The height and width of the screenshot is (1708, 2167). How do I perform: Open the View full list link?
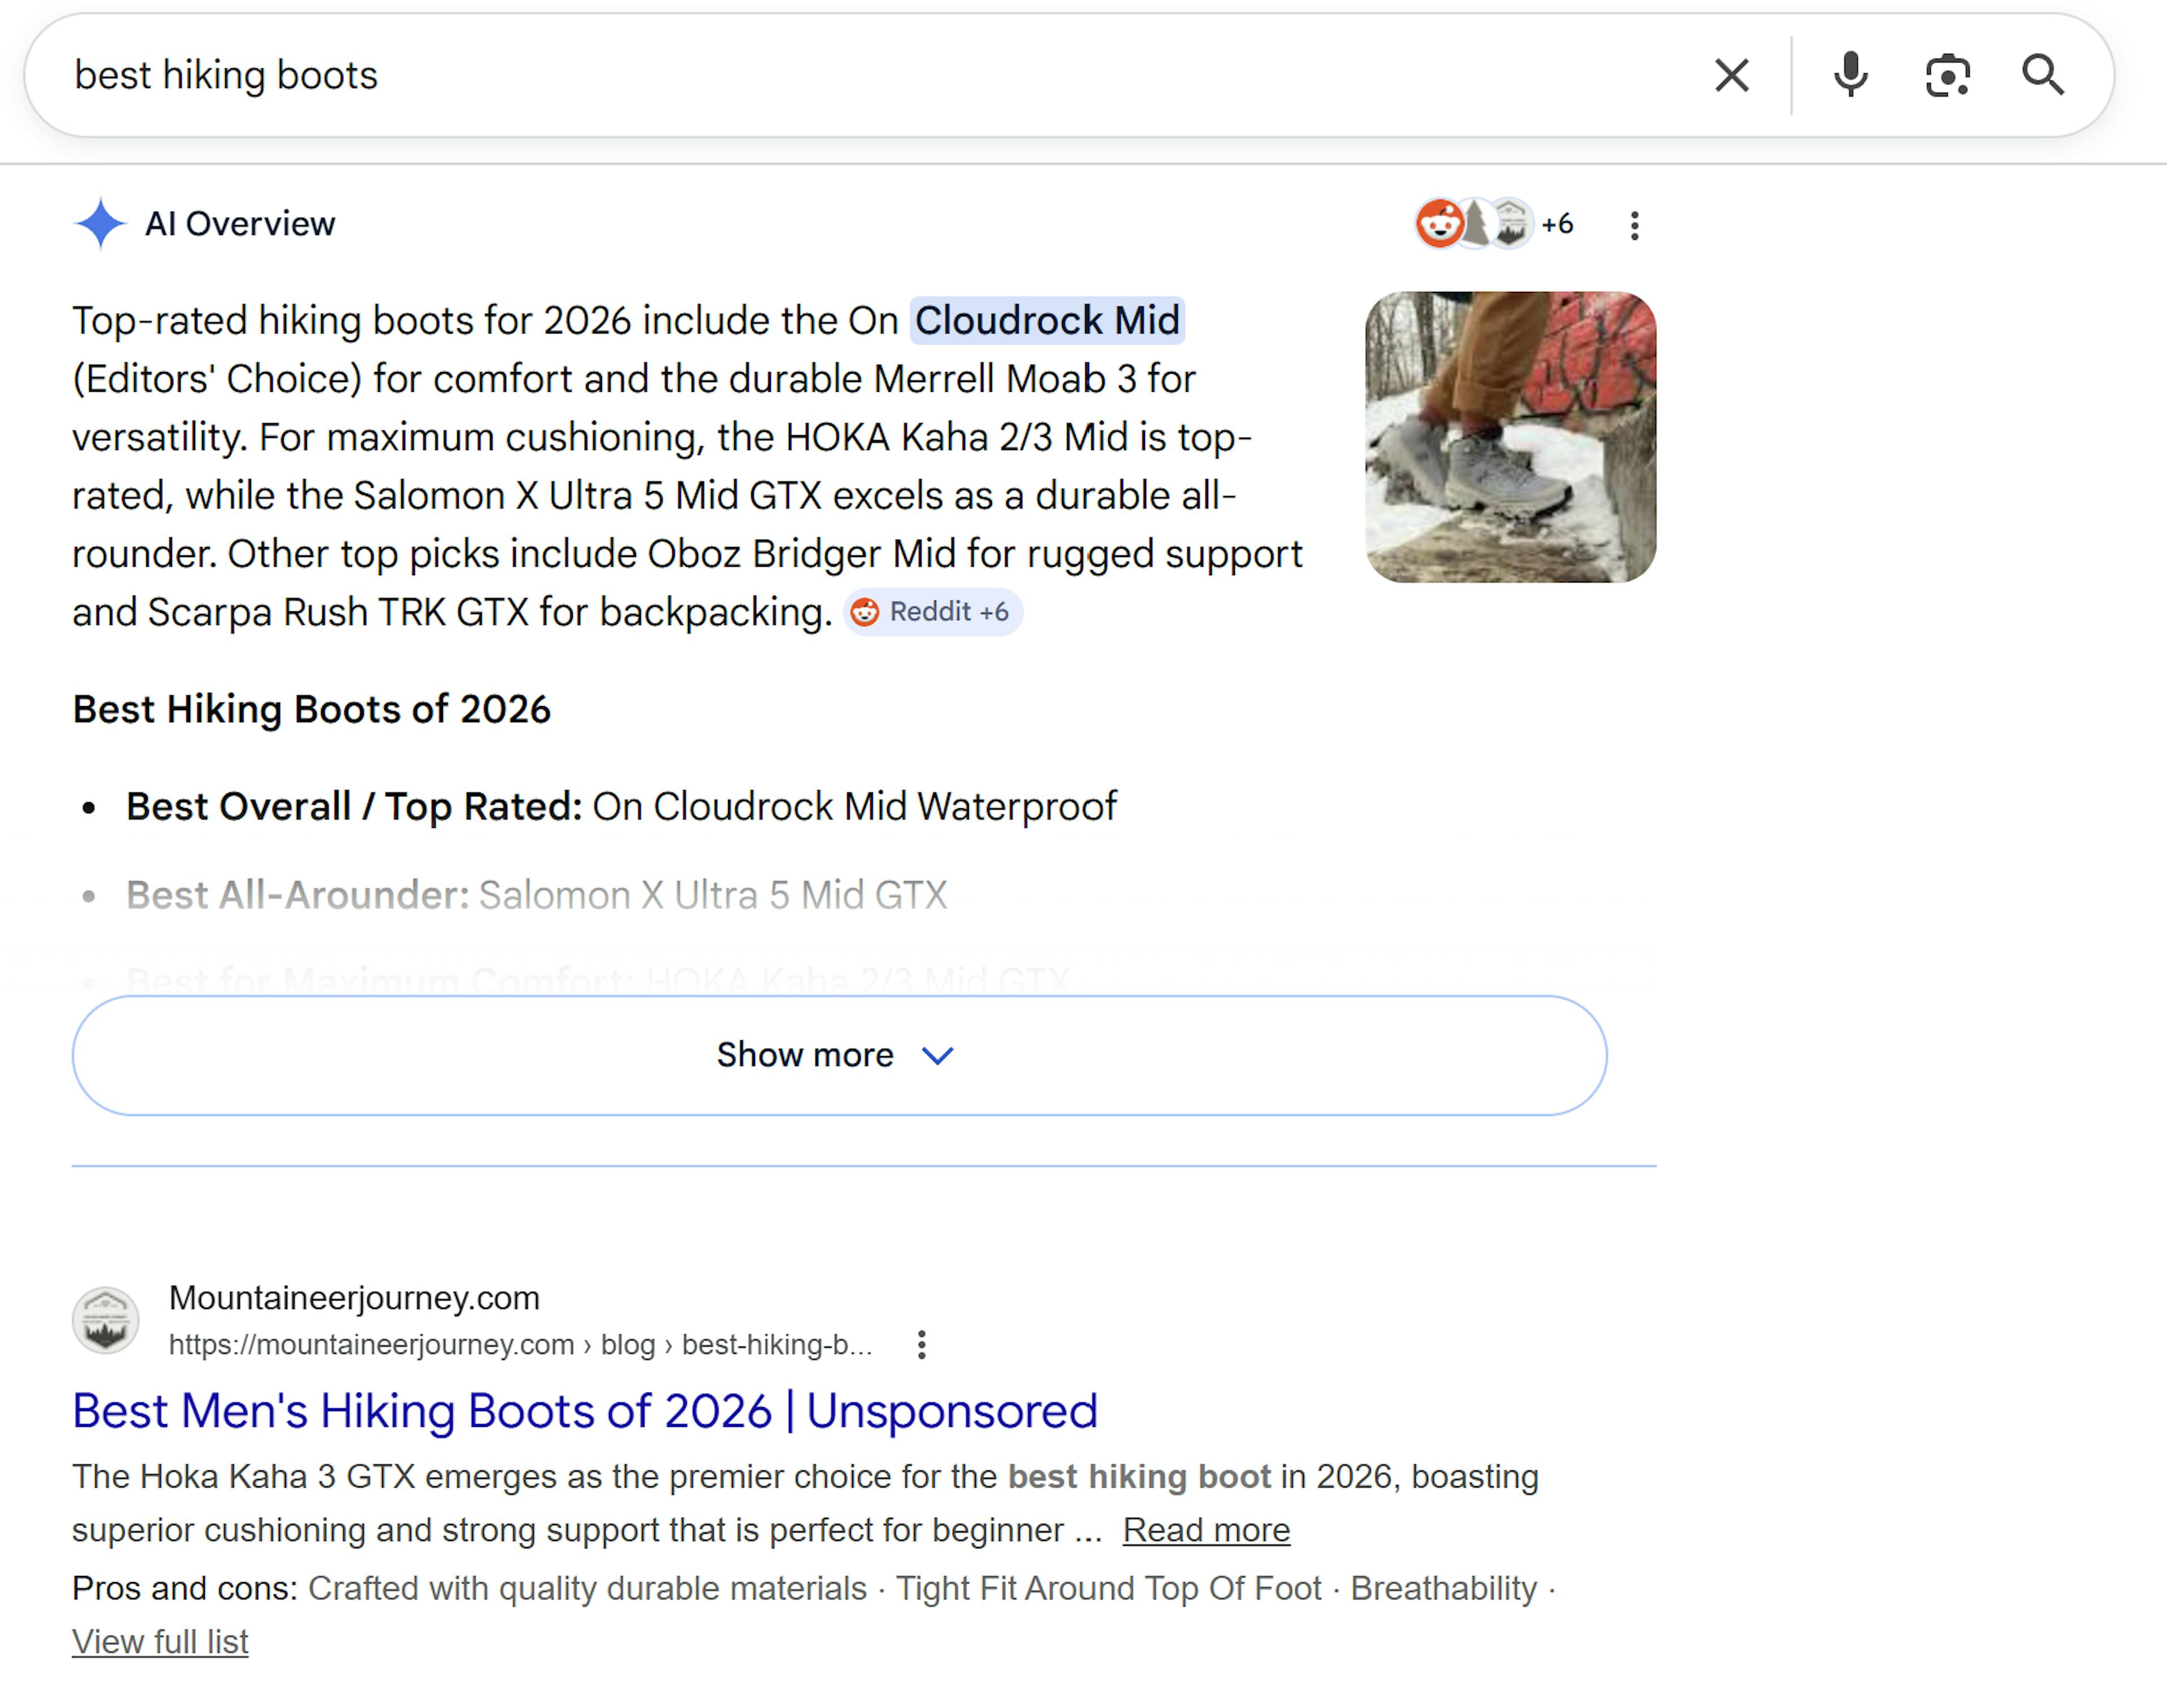[160, 1642]
